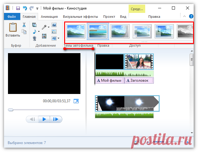198x152 pixels.
Task: Switch to the Главная tab
Action: point(29,17)
